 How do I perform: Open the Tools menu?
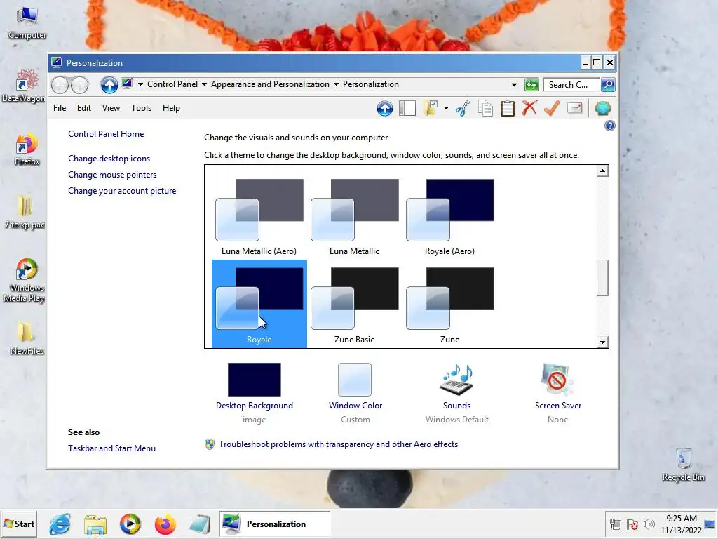[141, 108]
